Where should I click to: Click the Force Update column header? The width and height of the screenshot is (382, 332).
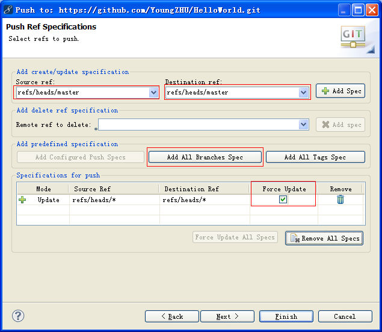point(284,189)
